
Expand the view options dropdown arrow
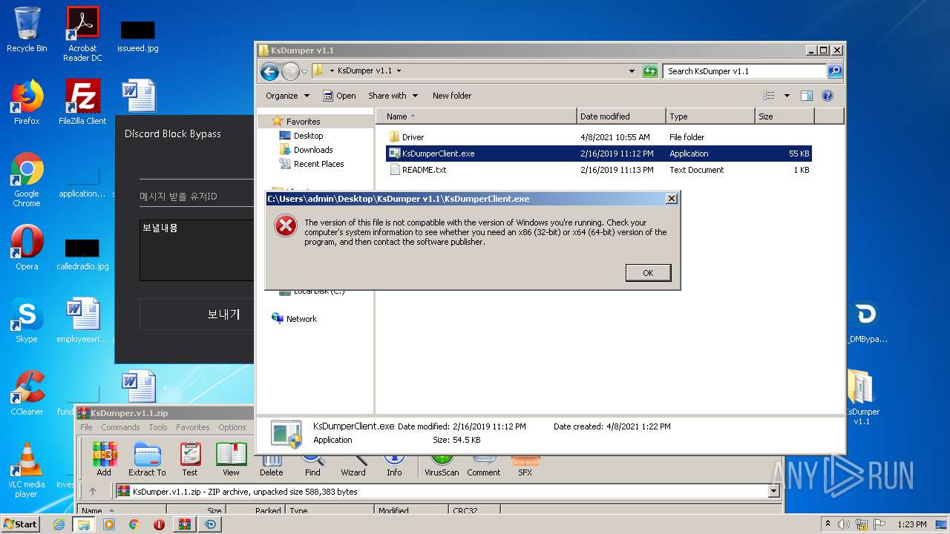pyautogui.click(x=787, y=96)
